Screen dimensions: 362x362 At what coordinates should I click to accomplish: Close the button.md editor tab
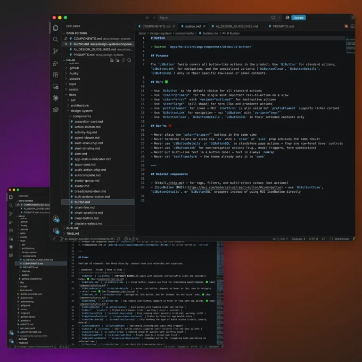tap(204, 26)
